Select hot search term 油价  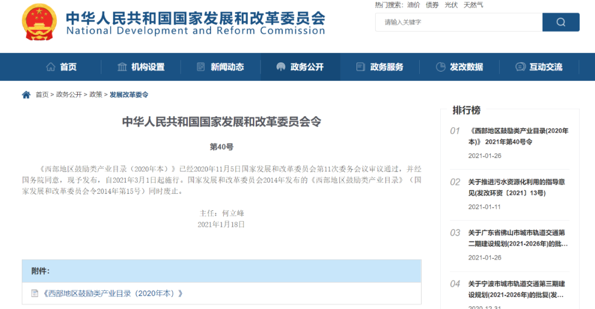point(413,5)
